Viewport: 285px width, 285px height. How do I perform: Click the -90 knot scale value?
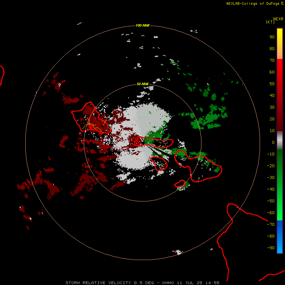coord(271,248)
